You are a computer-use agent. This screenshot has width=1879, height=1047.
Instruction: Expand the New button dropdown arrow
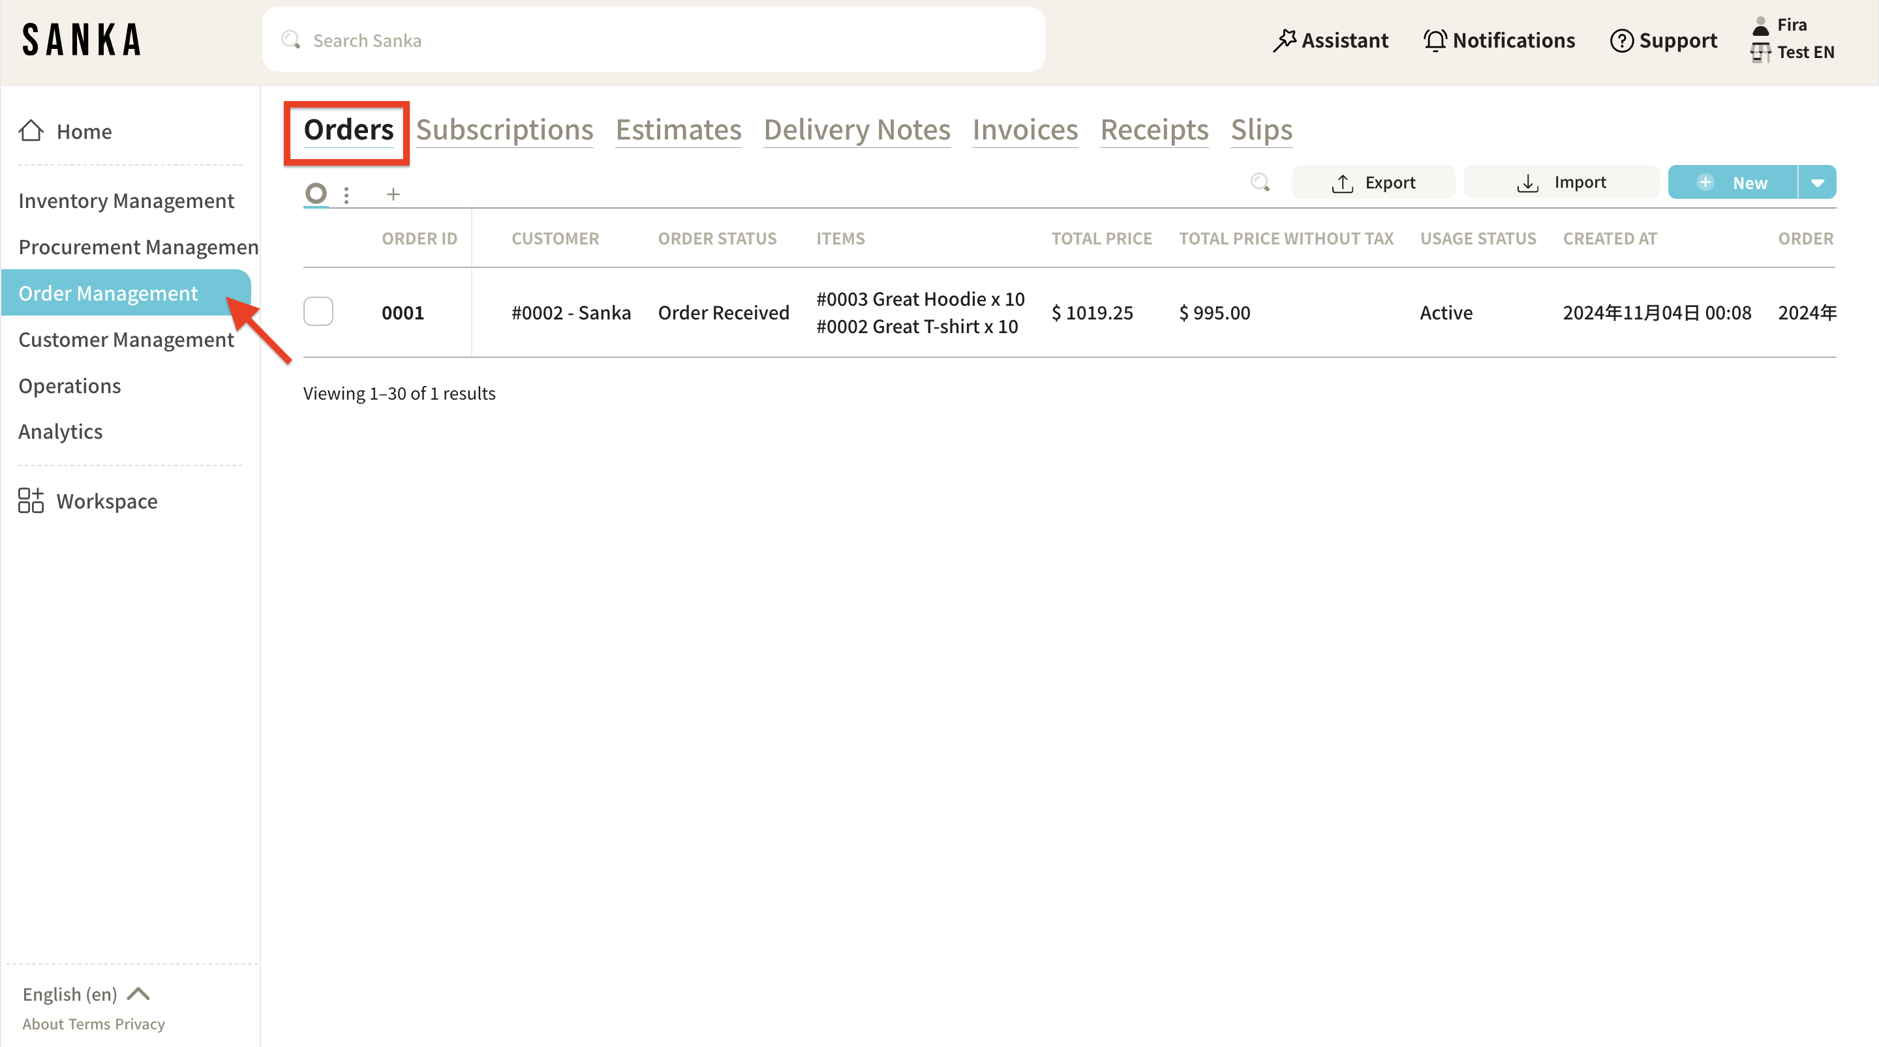coord(1818,183)
